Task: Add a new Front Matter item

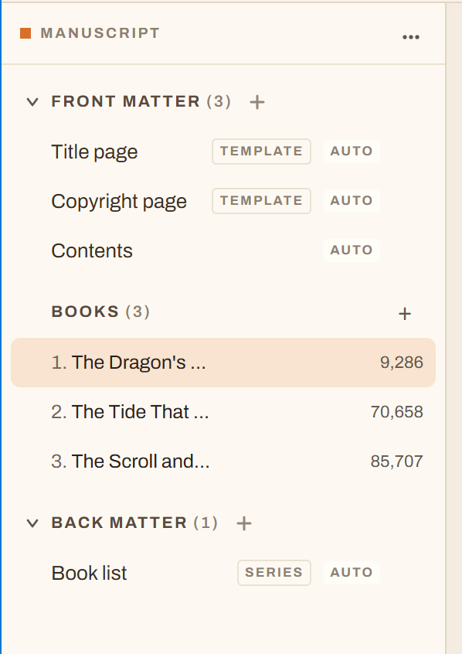Action: [x=257, y=102]
